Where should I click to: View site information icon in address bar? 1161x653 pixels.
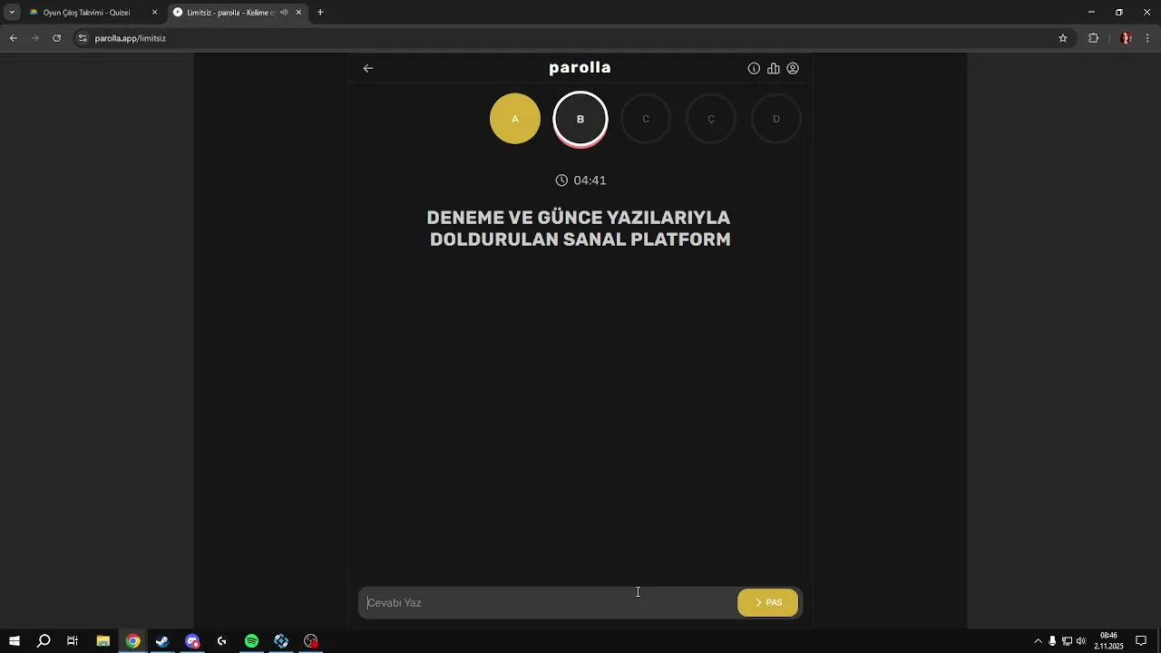(83, 38)
